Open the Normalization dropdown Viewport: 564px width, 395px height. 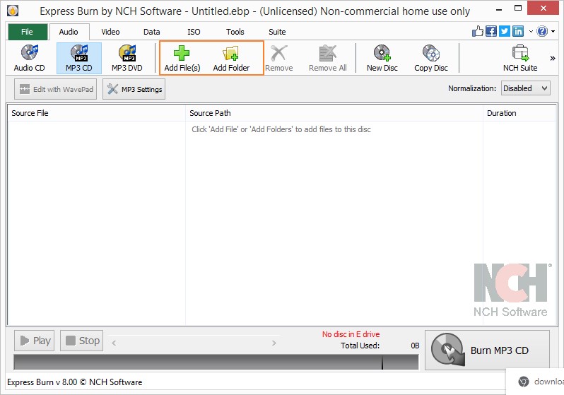click(x=526, y=88)
